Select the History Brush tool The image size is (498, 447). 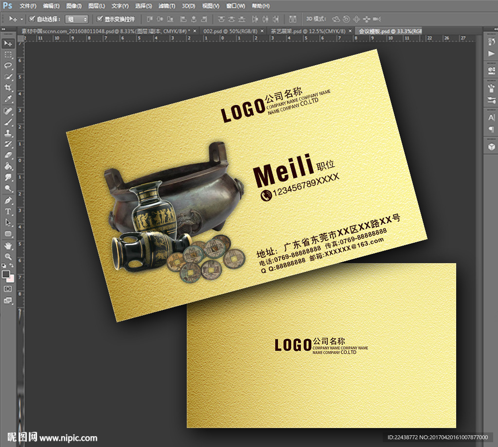[8, 144]
